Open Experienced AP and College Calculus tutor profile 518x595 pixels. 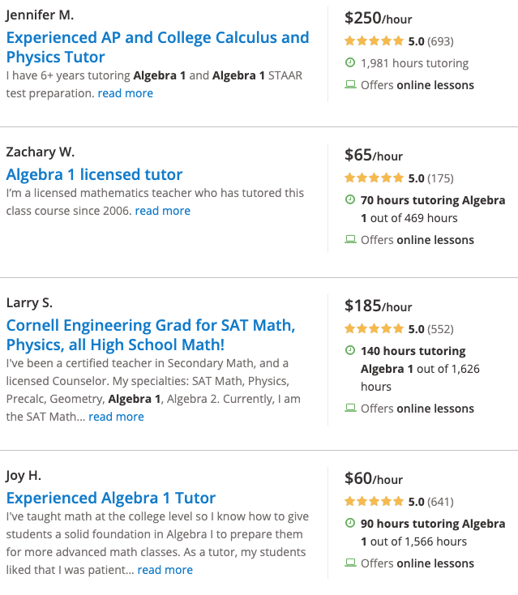[x=158, y=47]
